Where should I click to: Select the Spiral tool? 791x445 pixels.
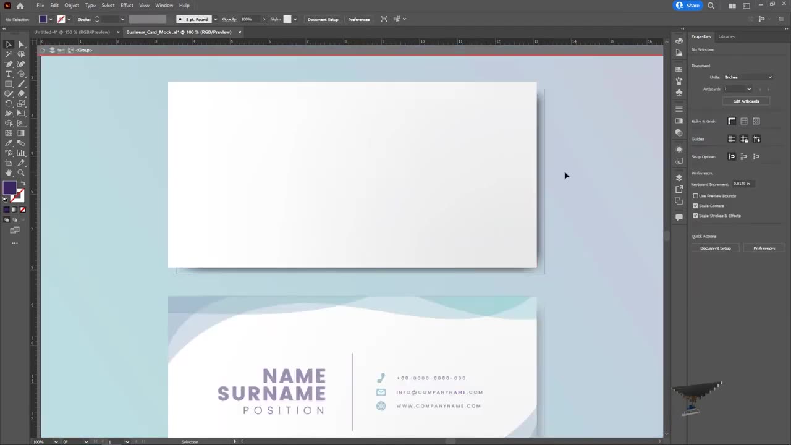pos(21,74)
